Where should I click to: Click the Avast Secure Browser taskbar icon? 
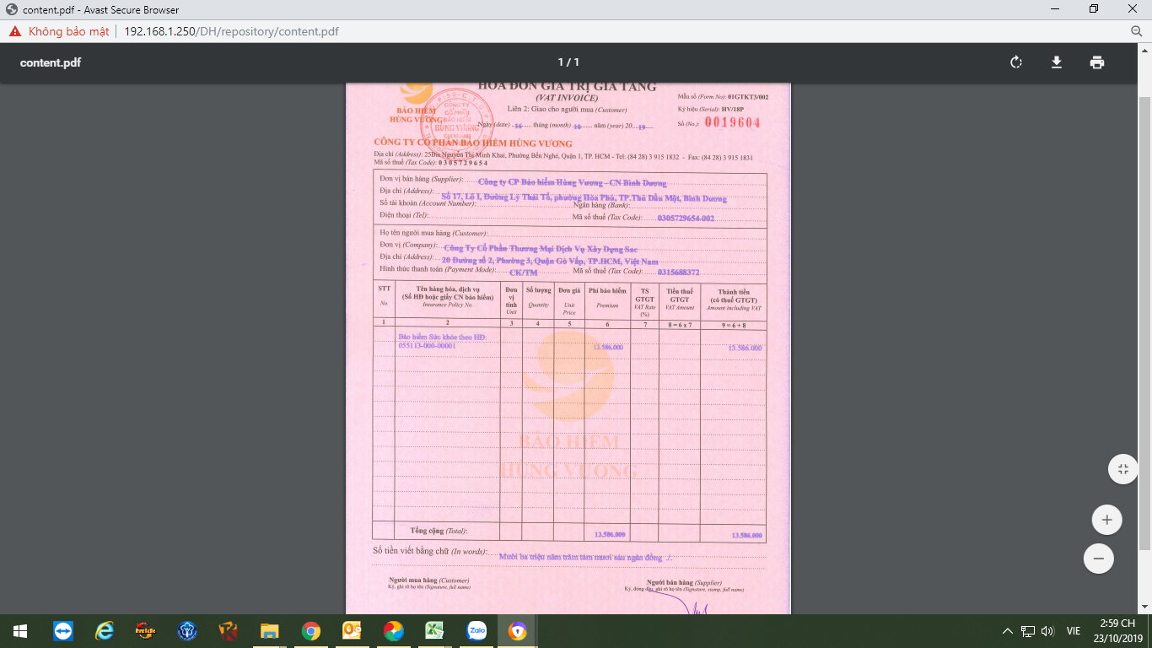pyautogui.click(x=518, y=631)
